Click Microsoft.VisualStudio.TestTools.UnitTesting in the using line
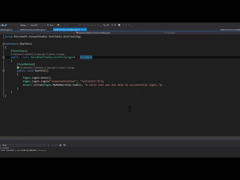 [x=47, y=37]
